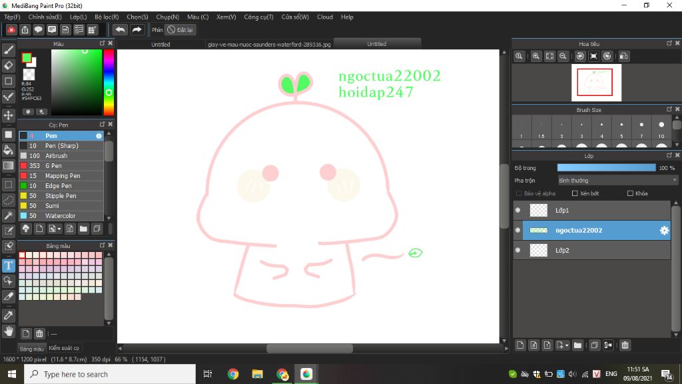Toggle the Bảo vệ alpha checkbox
Viewport: 682px width, 384px height.
(518, 193)
